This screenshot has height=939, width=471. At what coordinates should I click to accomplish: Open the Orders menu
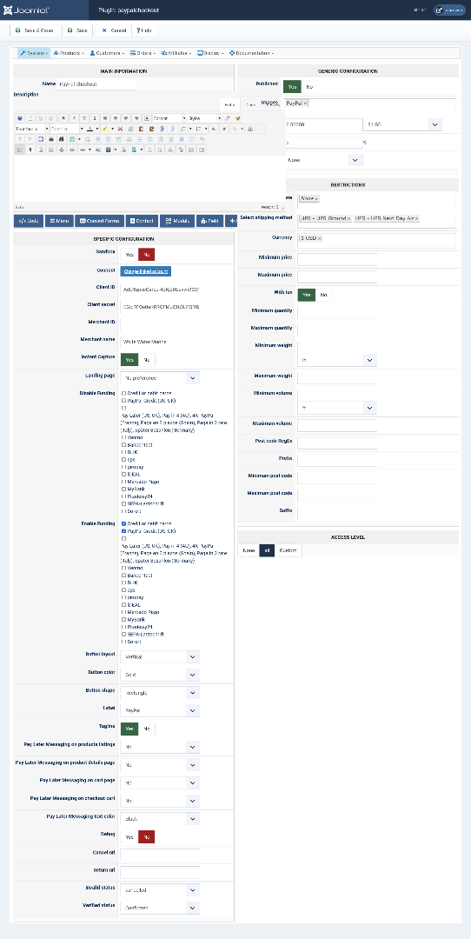(x=143, y=53)
